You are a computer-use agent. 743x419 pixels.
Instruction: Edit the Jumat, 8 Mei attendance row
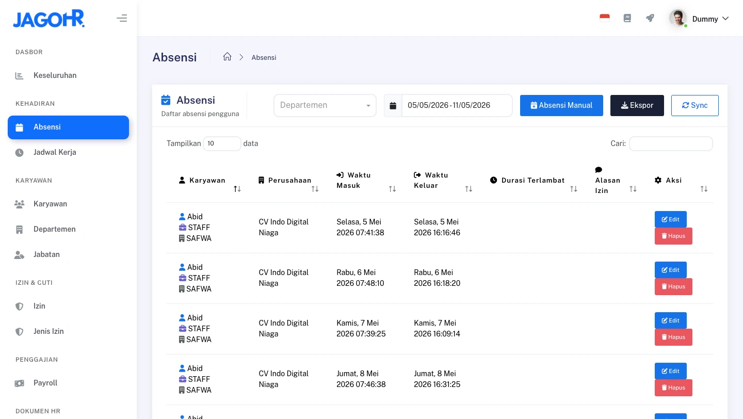tap(670, 371)
